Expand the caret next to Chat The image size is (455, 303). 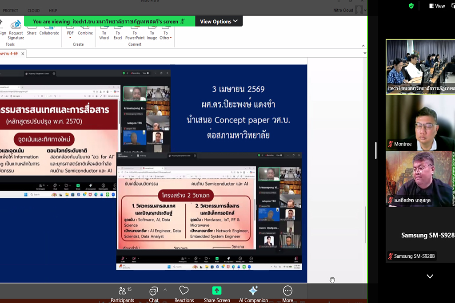[165, 289]
